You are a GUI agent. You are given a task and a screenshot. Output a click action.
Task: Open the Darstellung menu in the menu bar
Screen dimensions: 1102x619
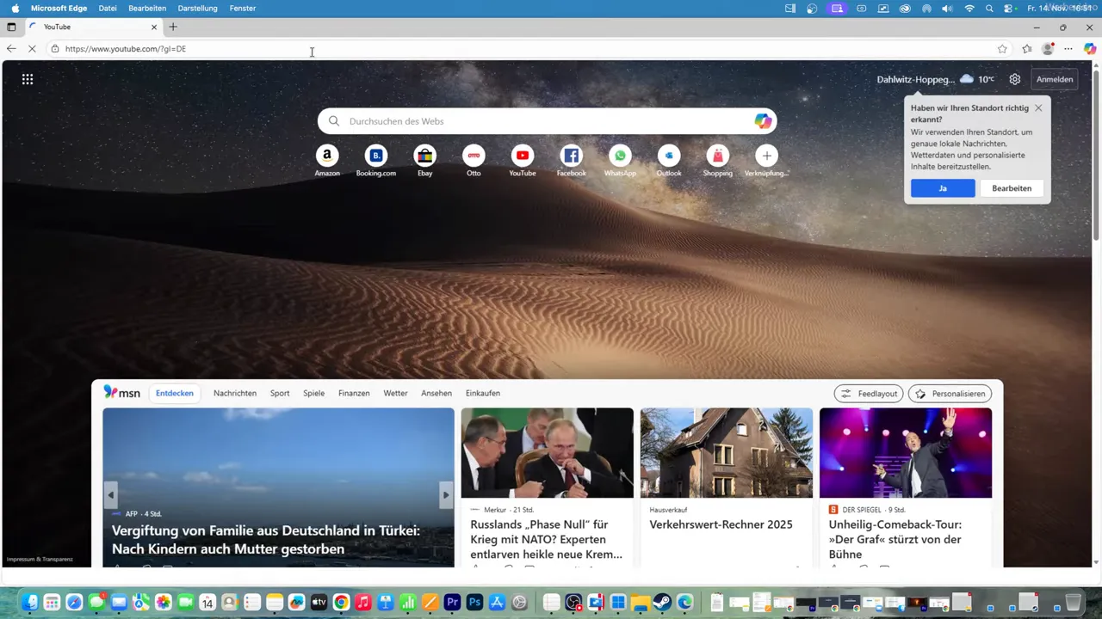197,8
